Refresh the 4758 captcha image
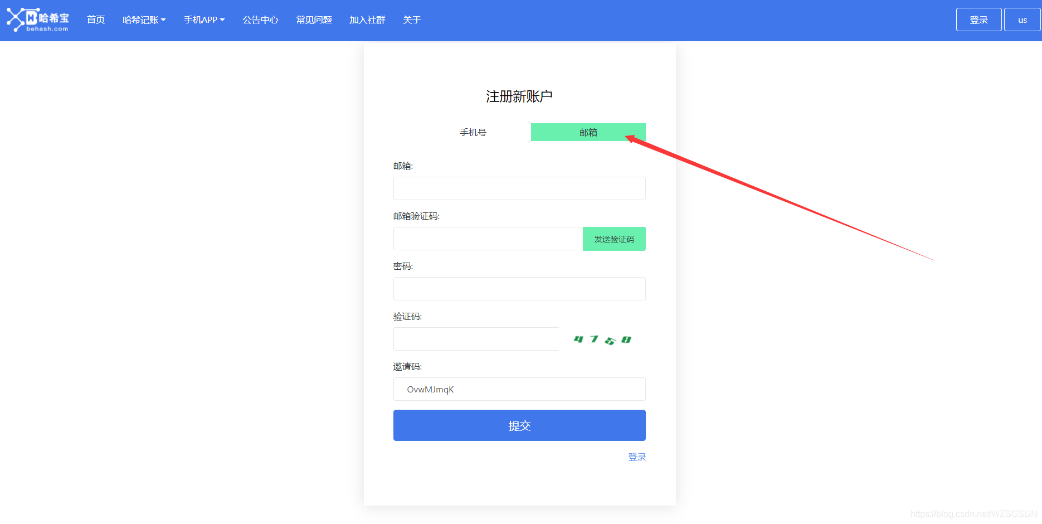Viewport: 1042px width, 524px height. tap(602, 339)
